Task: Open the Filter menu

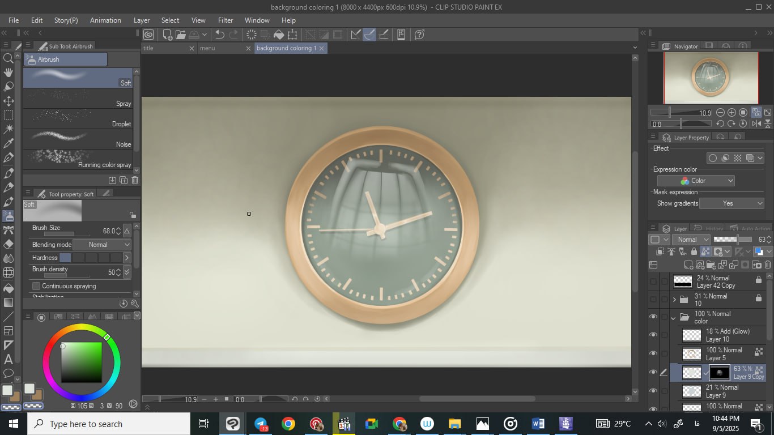Action: point(226,20)
